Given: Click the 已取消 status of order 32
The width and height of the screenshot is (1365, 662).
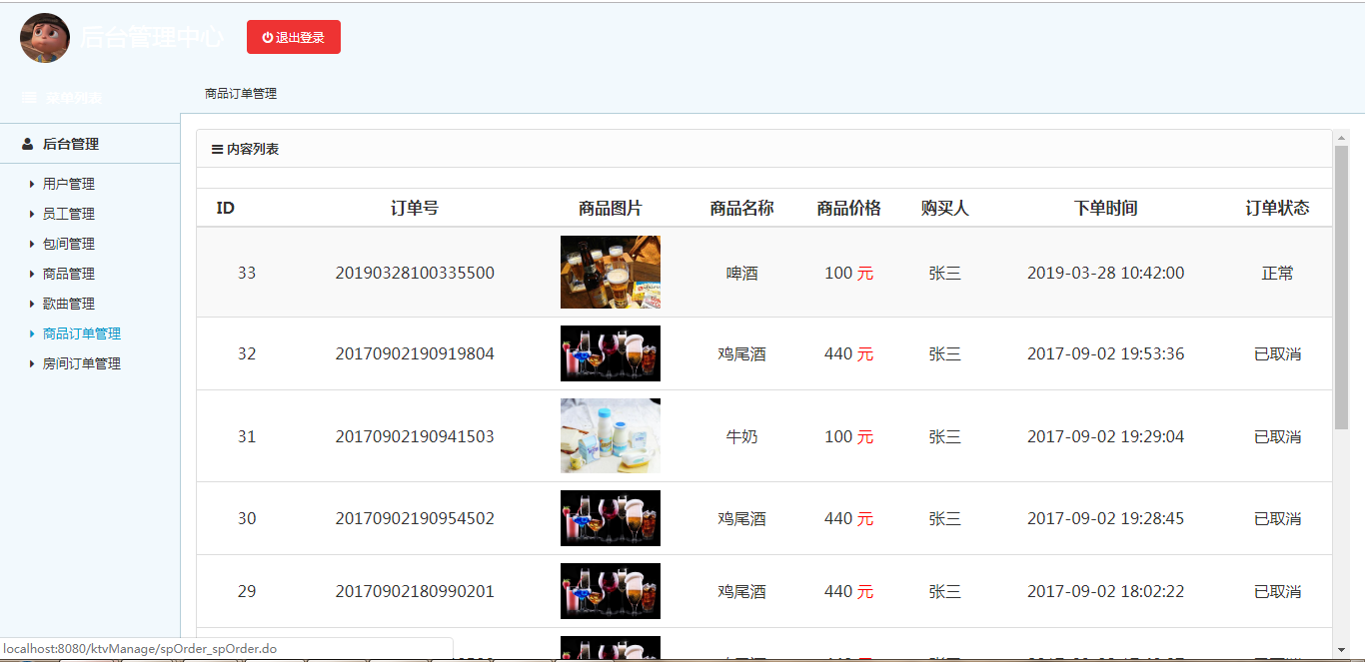Looking at the screenshot, I should [x=1277, y=353].
